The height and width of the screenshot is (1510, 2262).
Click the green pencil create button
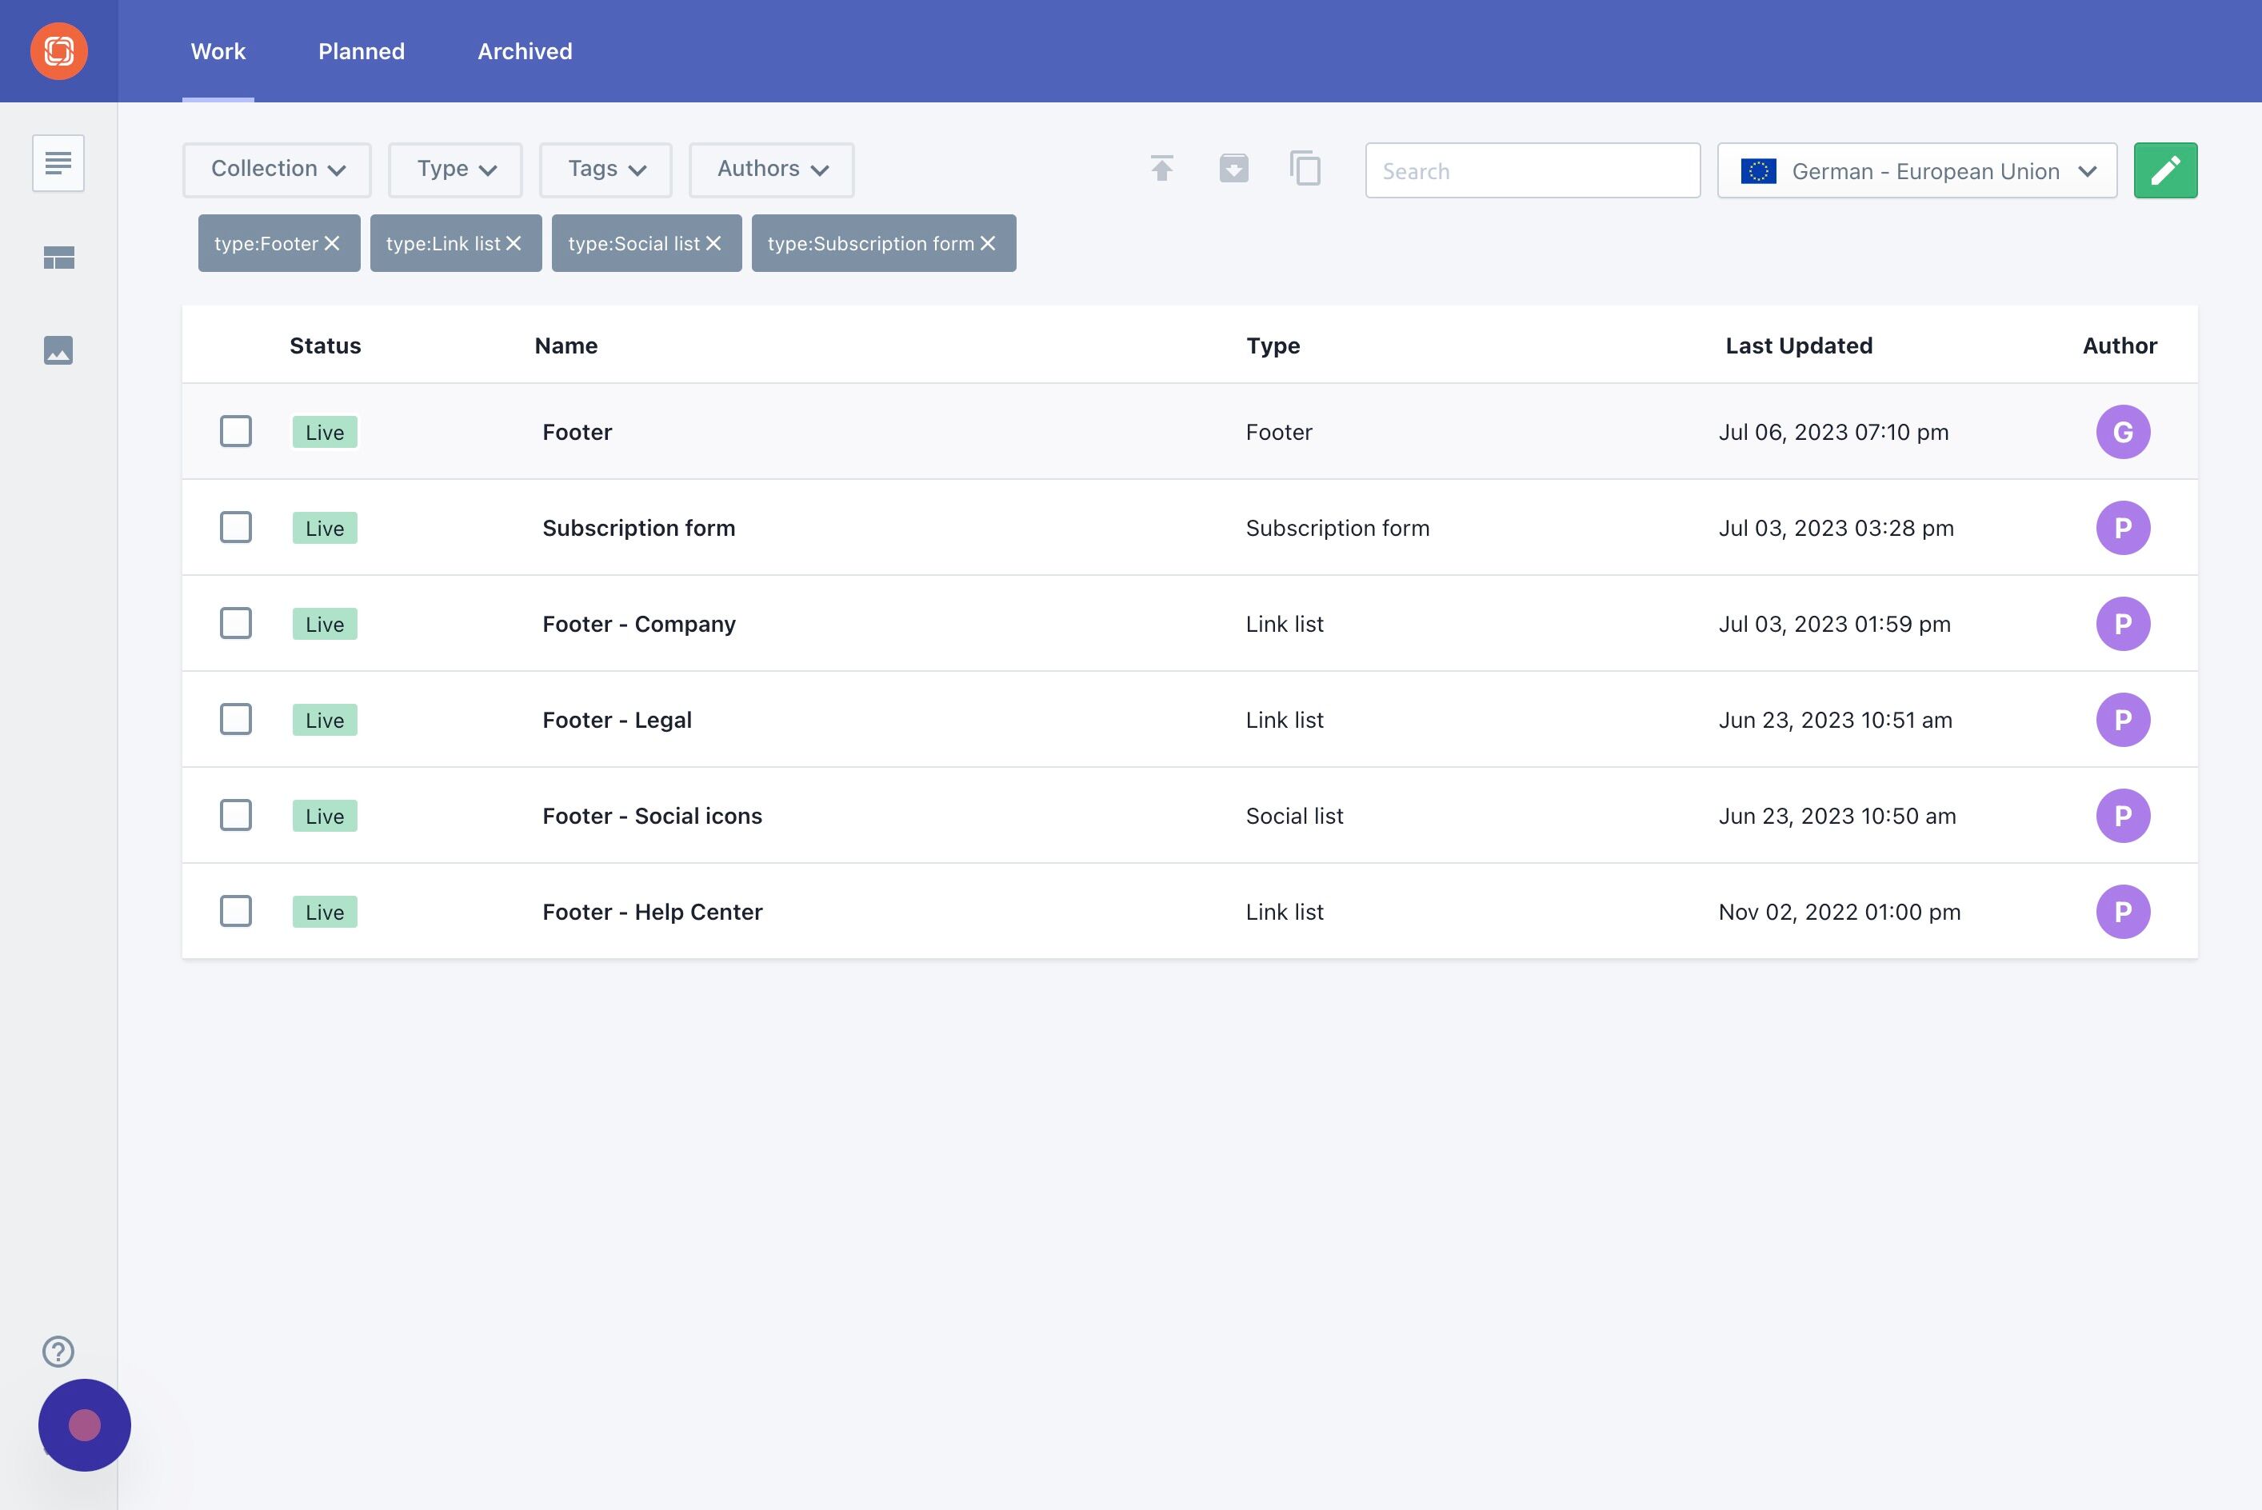tap(2166, 170)
